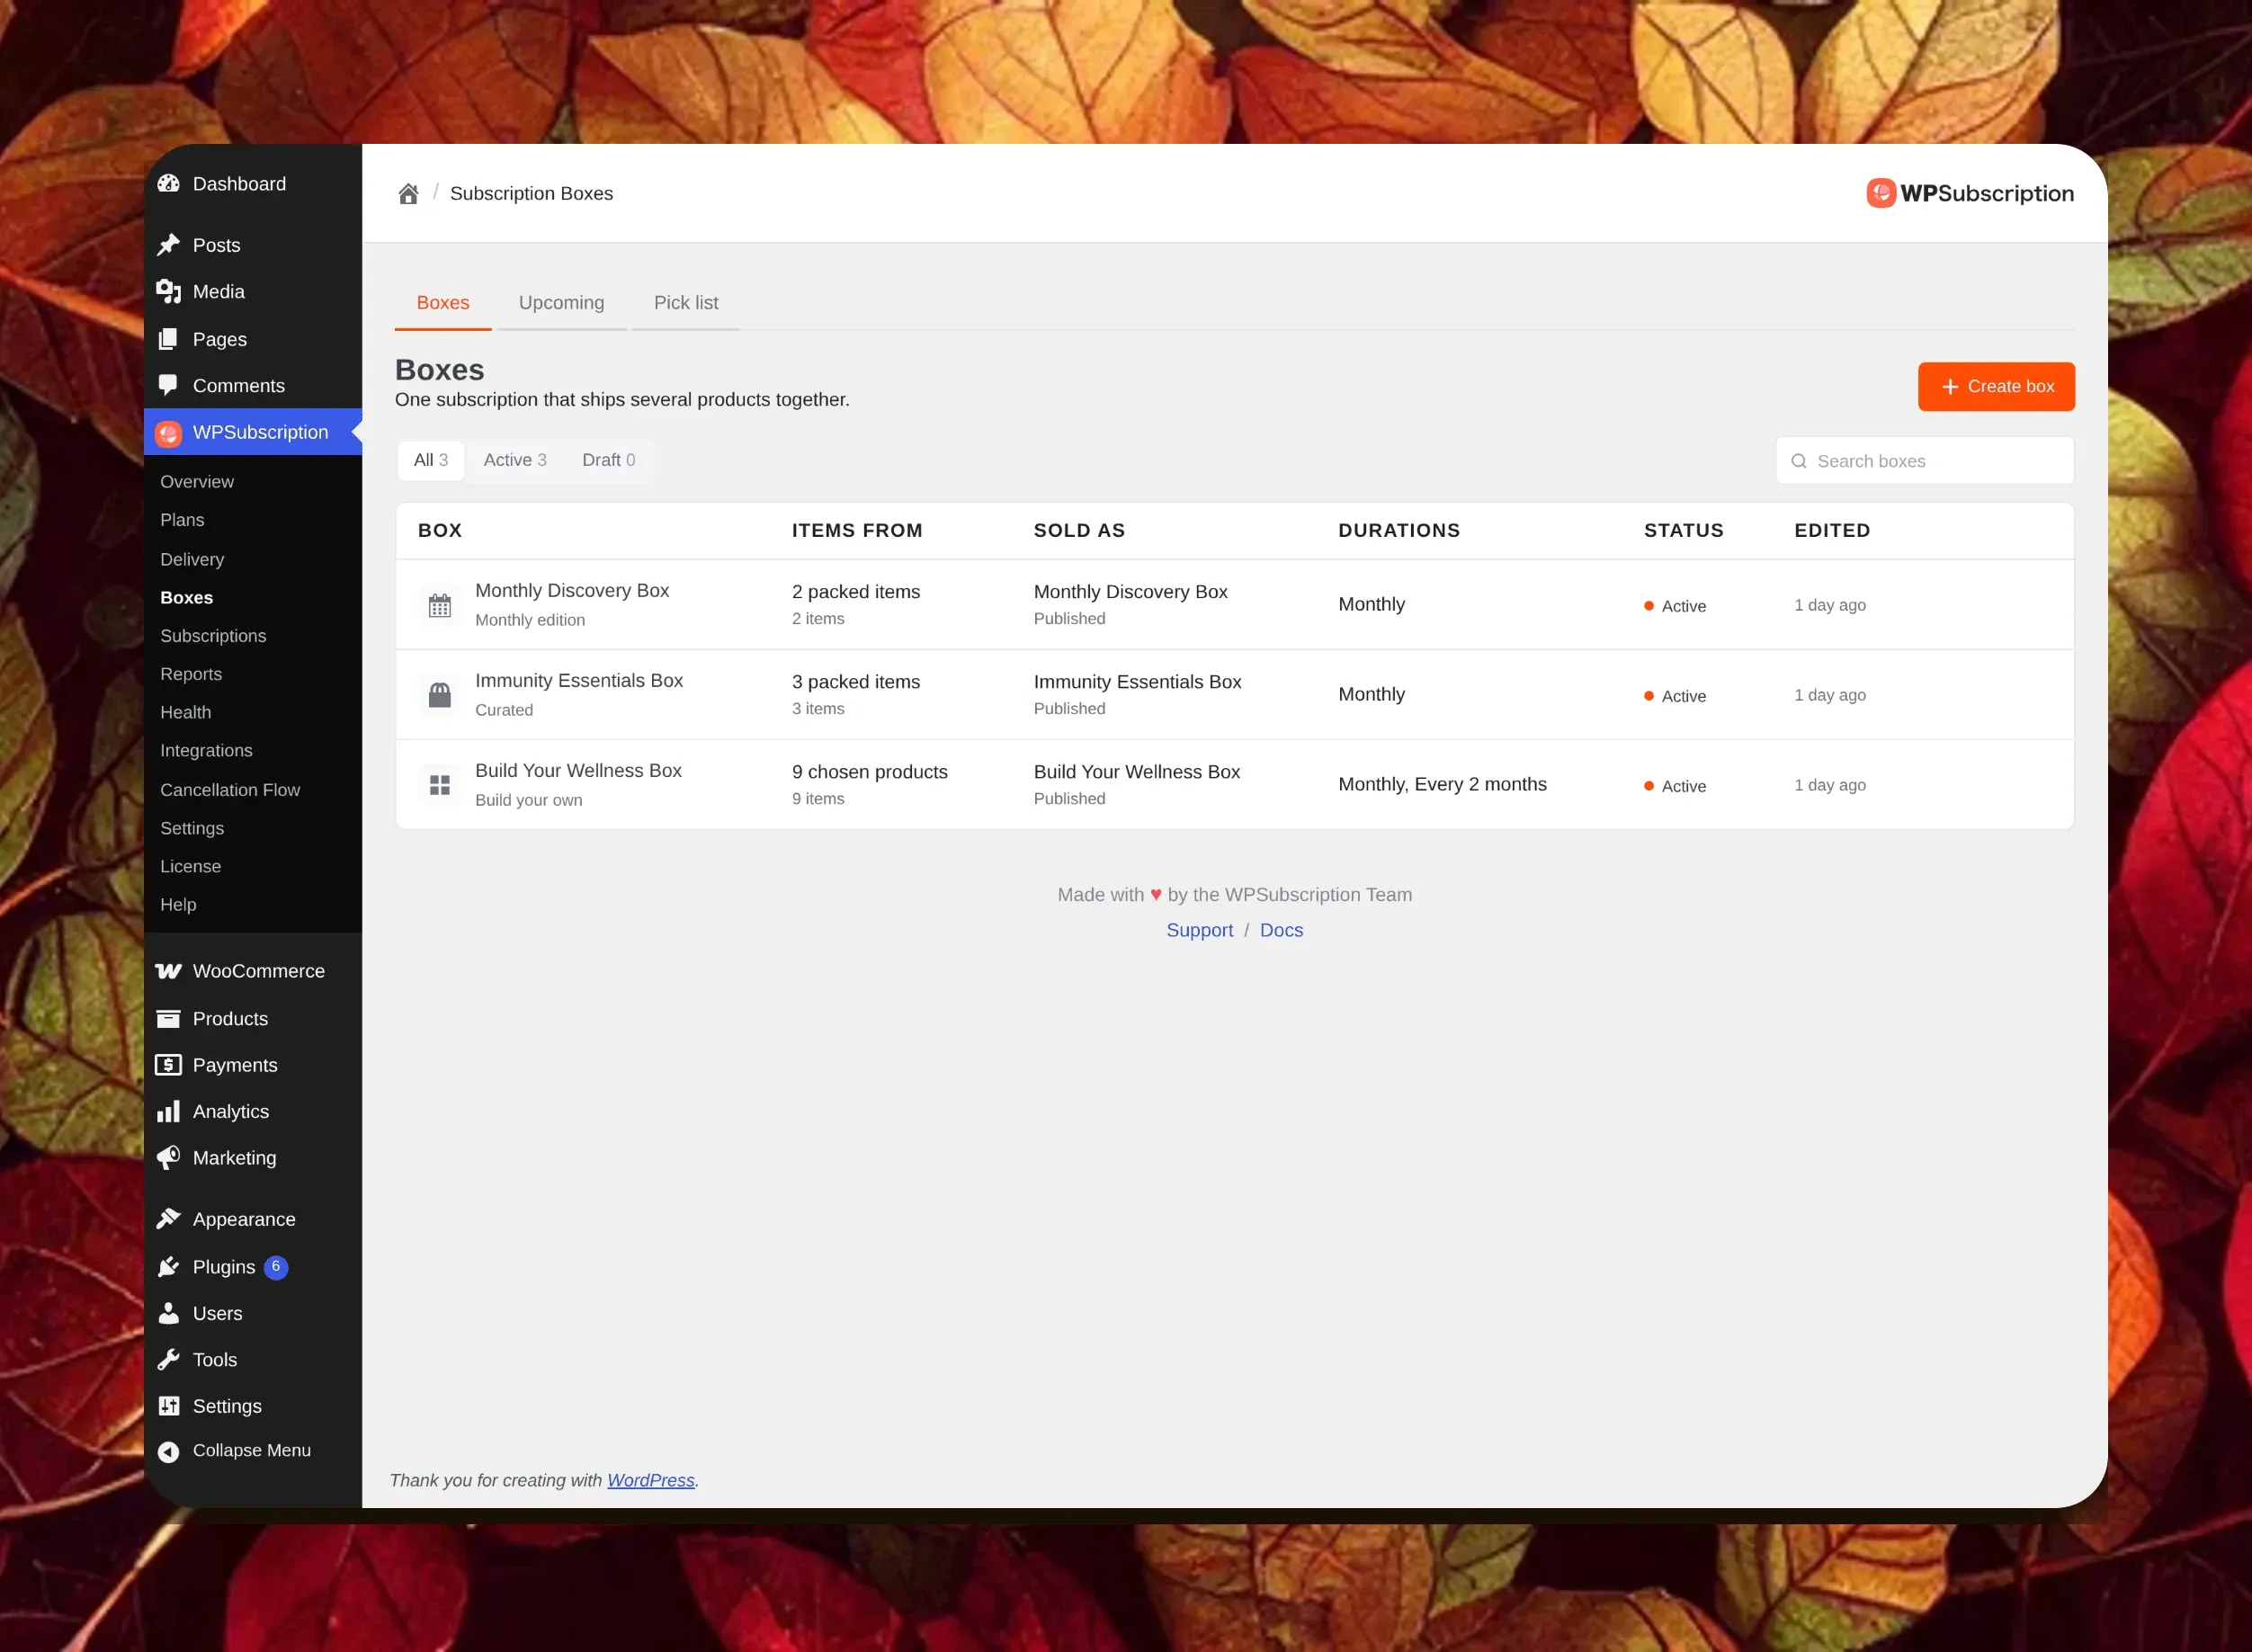Filter boxes by Active 3
Screen dimensions: 2252x1652
515,460
